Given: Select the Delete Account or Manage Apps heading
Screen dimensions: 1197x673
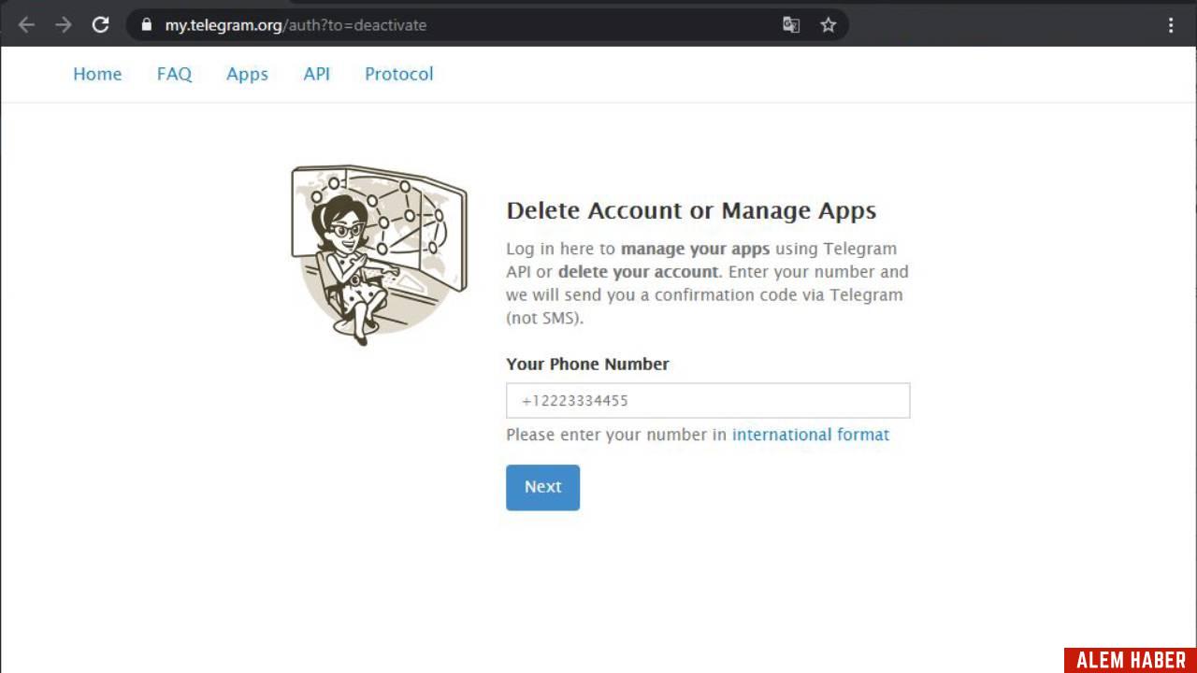Looking at the screenshot, I should tap(691, 210).
